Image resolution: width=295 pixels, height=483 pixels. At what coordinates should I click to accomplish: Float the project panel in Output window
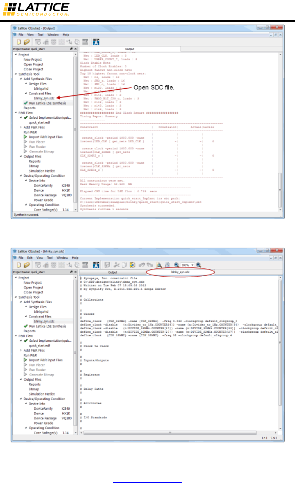[x=71, y=49]
